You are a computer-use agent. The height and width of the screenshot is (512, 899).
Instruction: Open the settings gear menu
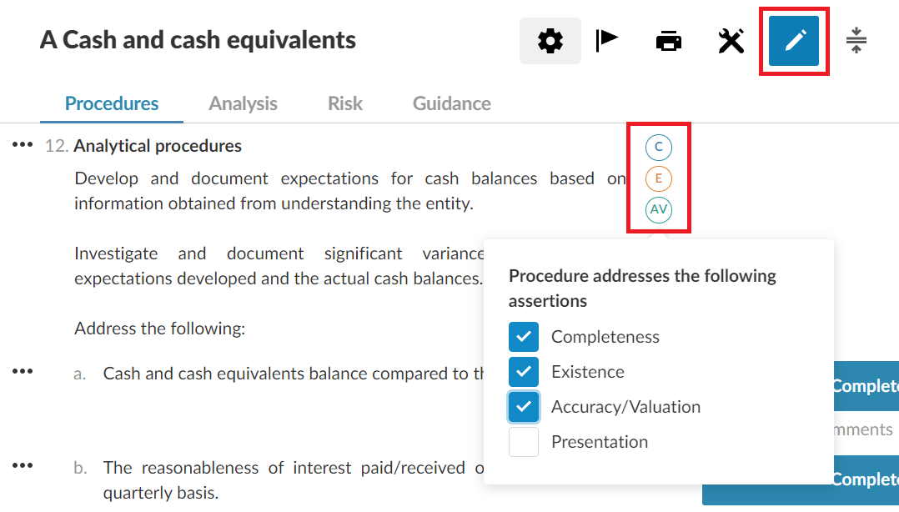(x=550, y=41)
